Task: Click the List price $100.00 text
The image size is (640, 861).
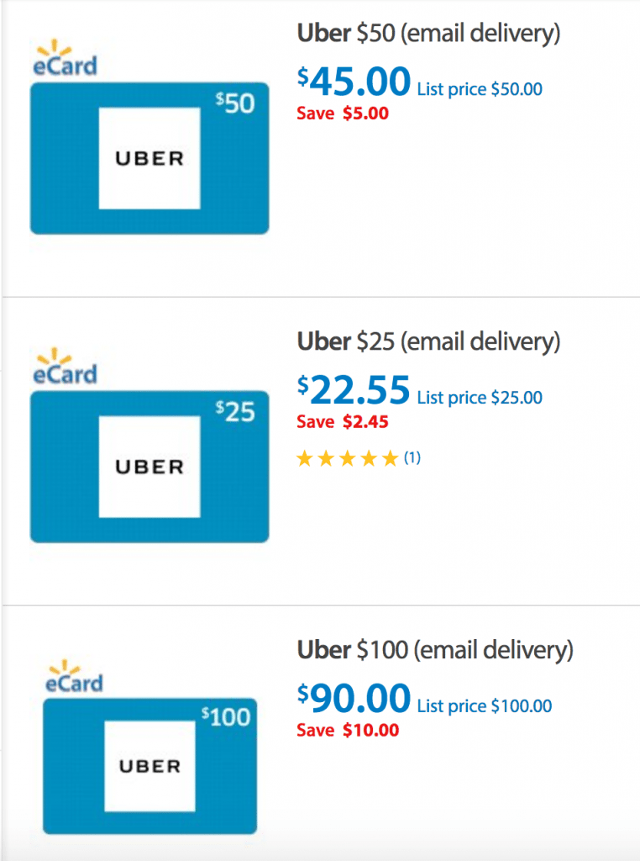Action: [x=485, y=706]
